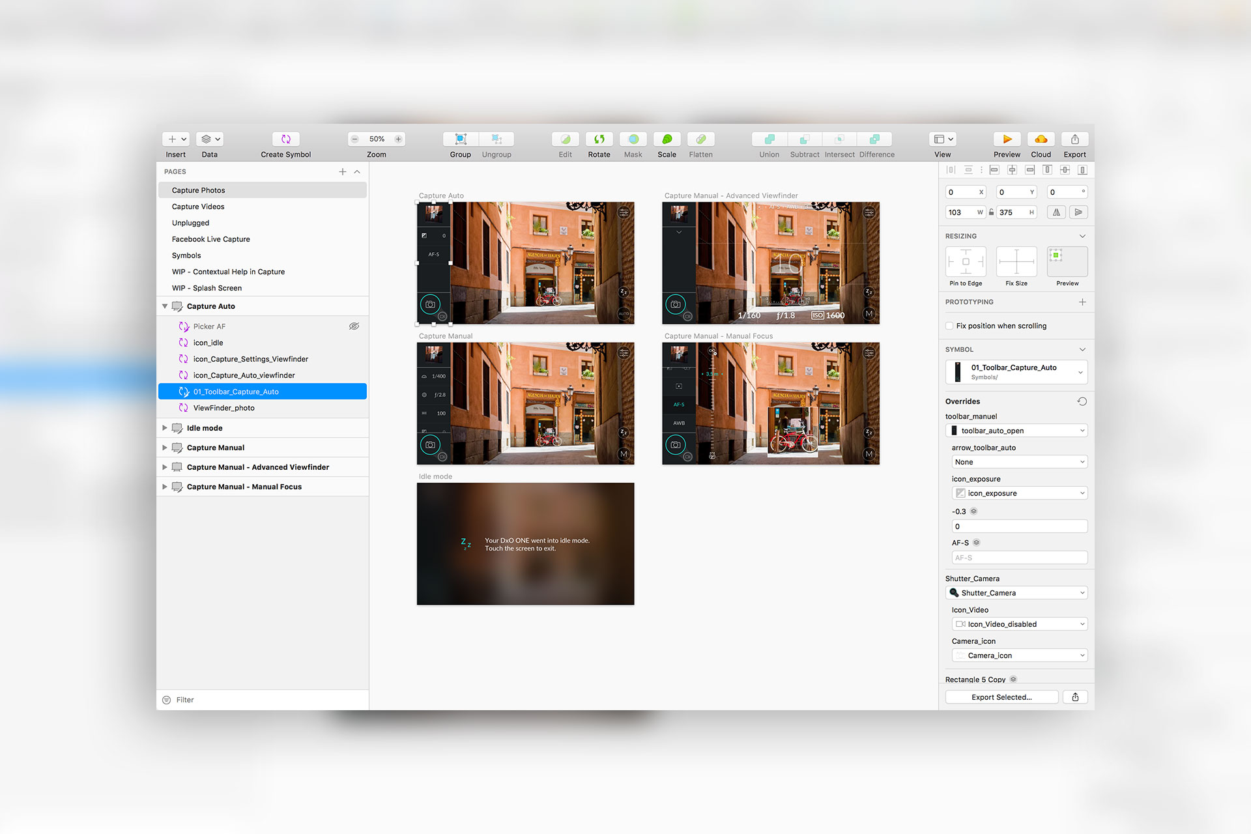Open the Shutter_Camera override dropdown
The image size is (1251, 834).
click(1016, 593)
